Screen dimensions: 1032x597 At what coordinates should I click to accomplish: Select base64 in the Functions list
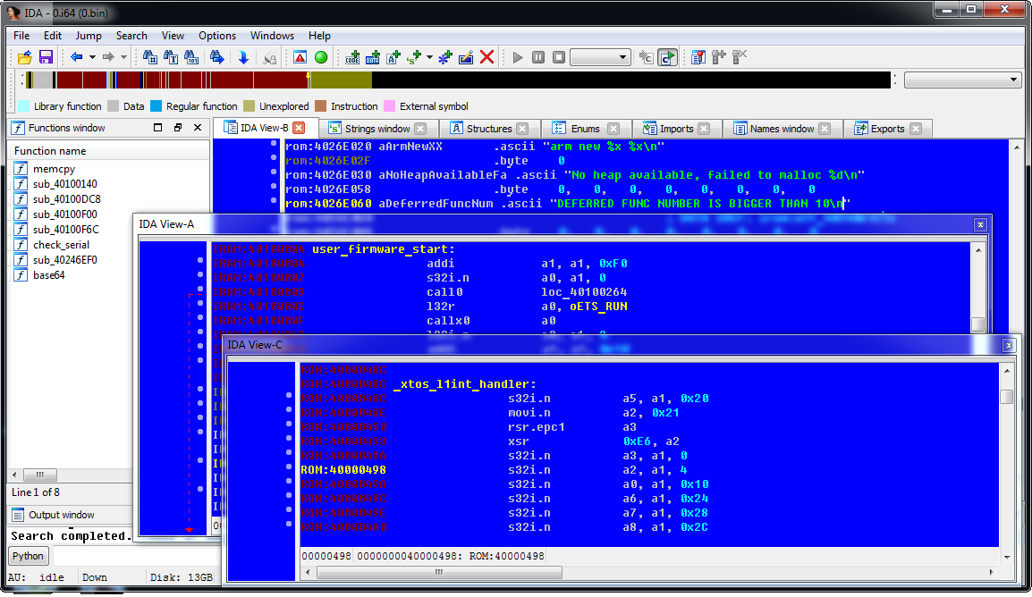(x=48, y=275)
